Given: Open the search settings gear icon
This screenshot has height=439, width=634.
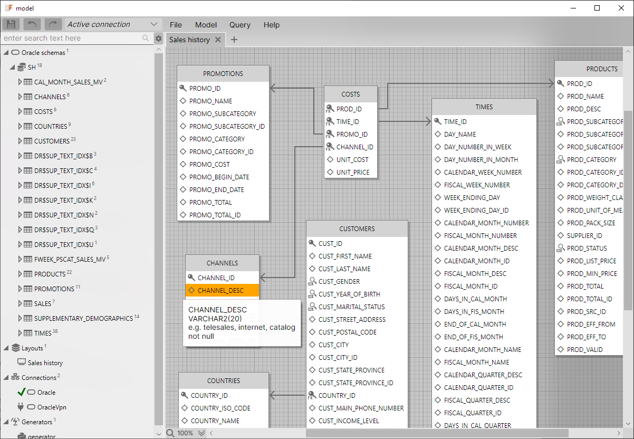Looking at the screenshot, I should [158, 39].
